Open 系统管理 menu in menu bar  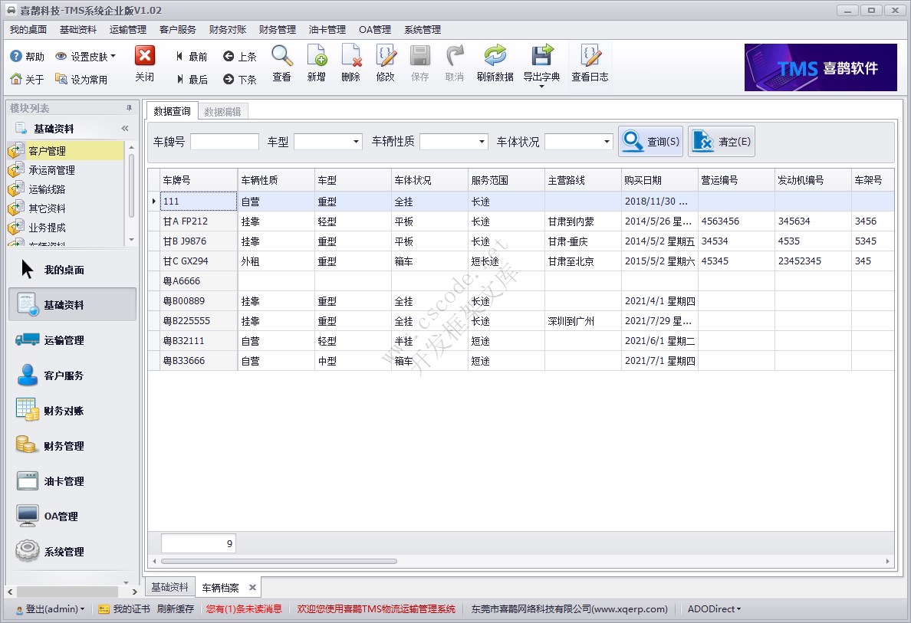point(423,30)
